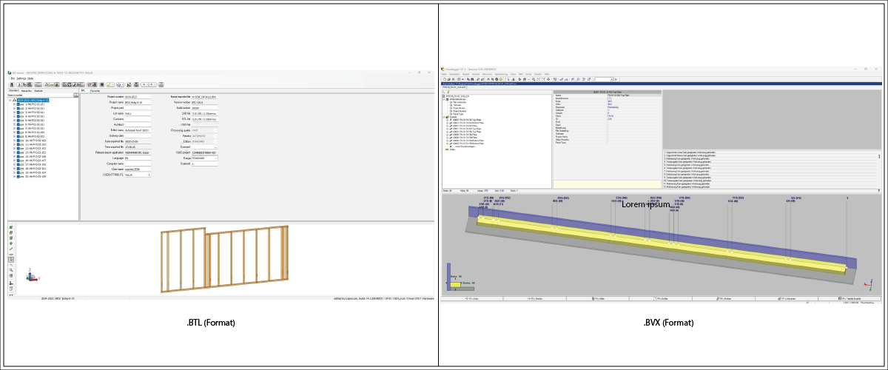The width and height of the screenshot is (888, 370).
Task: Collapse the root project node in tree
Action: pos(10,100)
